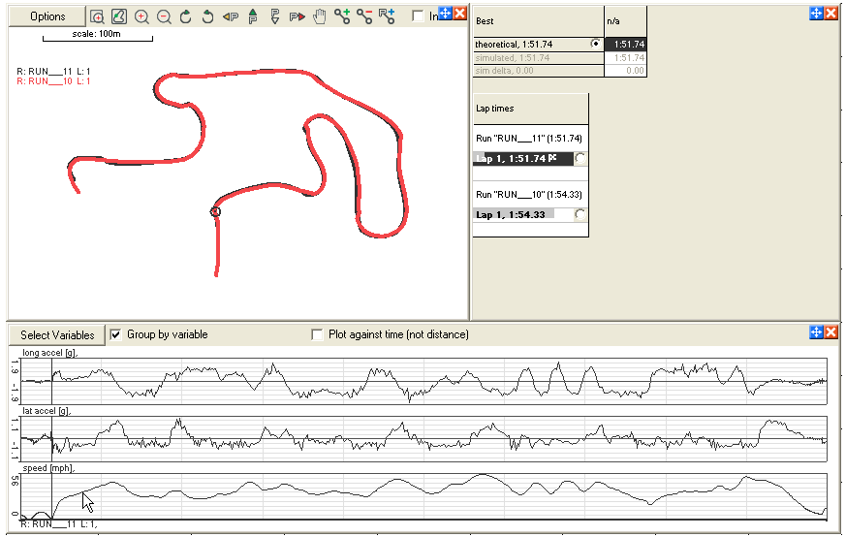Select the theoretical best lap radio button
The image size is (846, 537).
(595, 45)
